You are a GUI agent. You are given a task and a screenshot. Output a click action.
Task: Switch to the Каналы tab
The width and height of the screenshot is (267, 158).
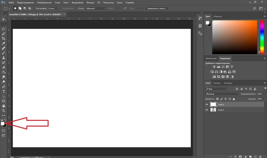(217, 83)
